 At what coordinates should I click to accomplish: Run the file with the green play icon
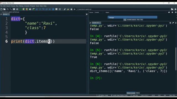coord(20,9)
